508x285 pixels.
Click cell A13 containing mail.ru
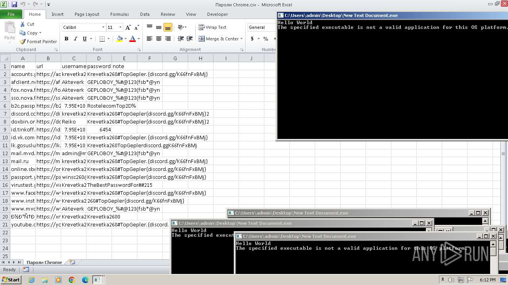(x=23, y=161)
